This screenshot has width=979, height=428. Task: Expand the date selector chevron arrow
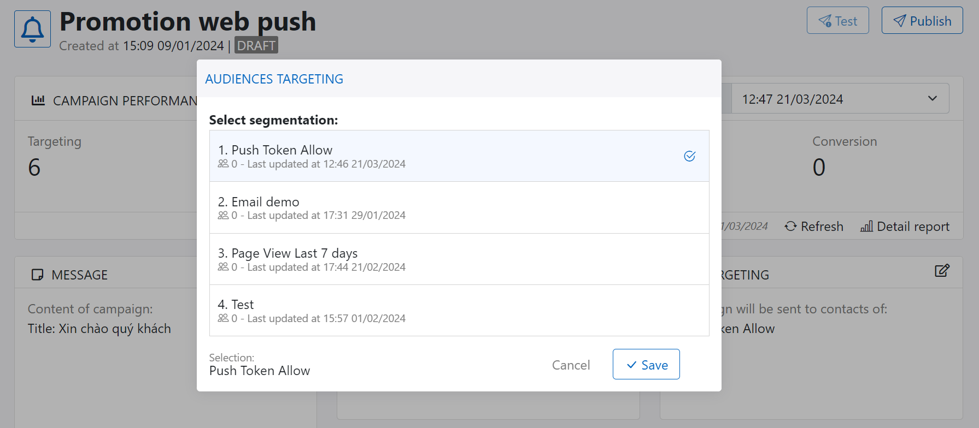coord(932,99)
